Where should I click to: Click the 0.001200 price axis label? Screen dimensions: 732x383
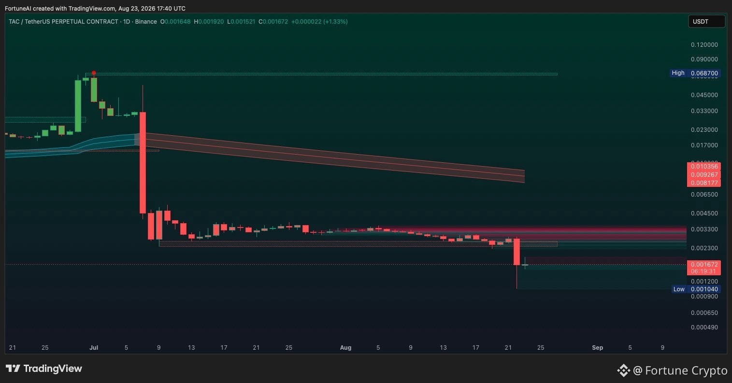(704, 281)
